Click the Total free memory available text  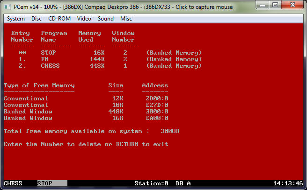pyautogui.click(x=77, y=131)
